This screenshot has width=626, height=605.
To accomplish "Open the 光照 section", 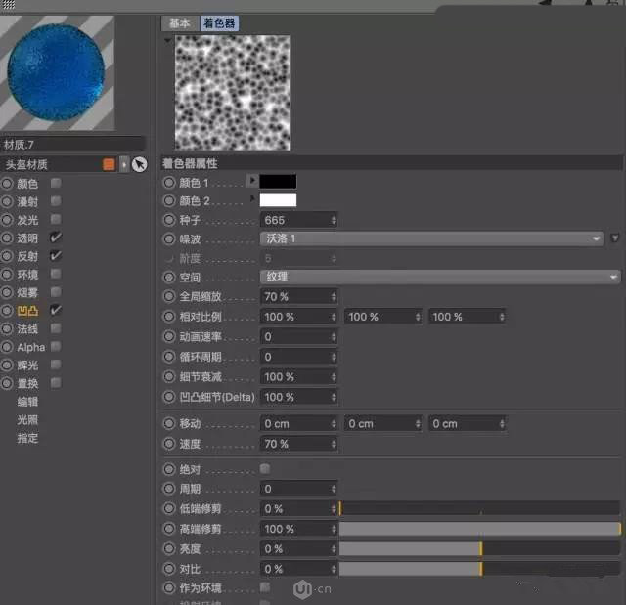I will click(x=27, y=419).
